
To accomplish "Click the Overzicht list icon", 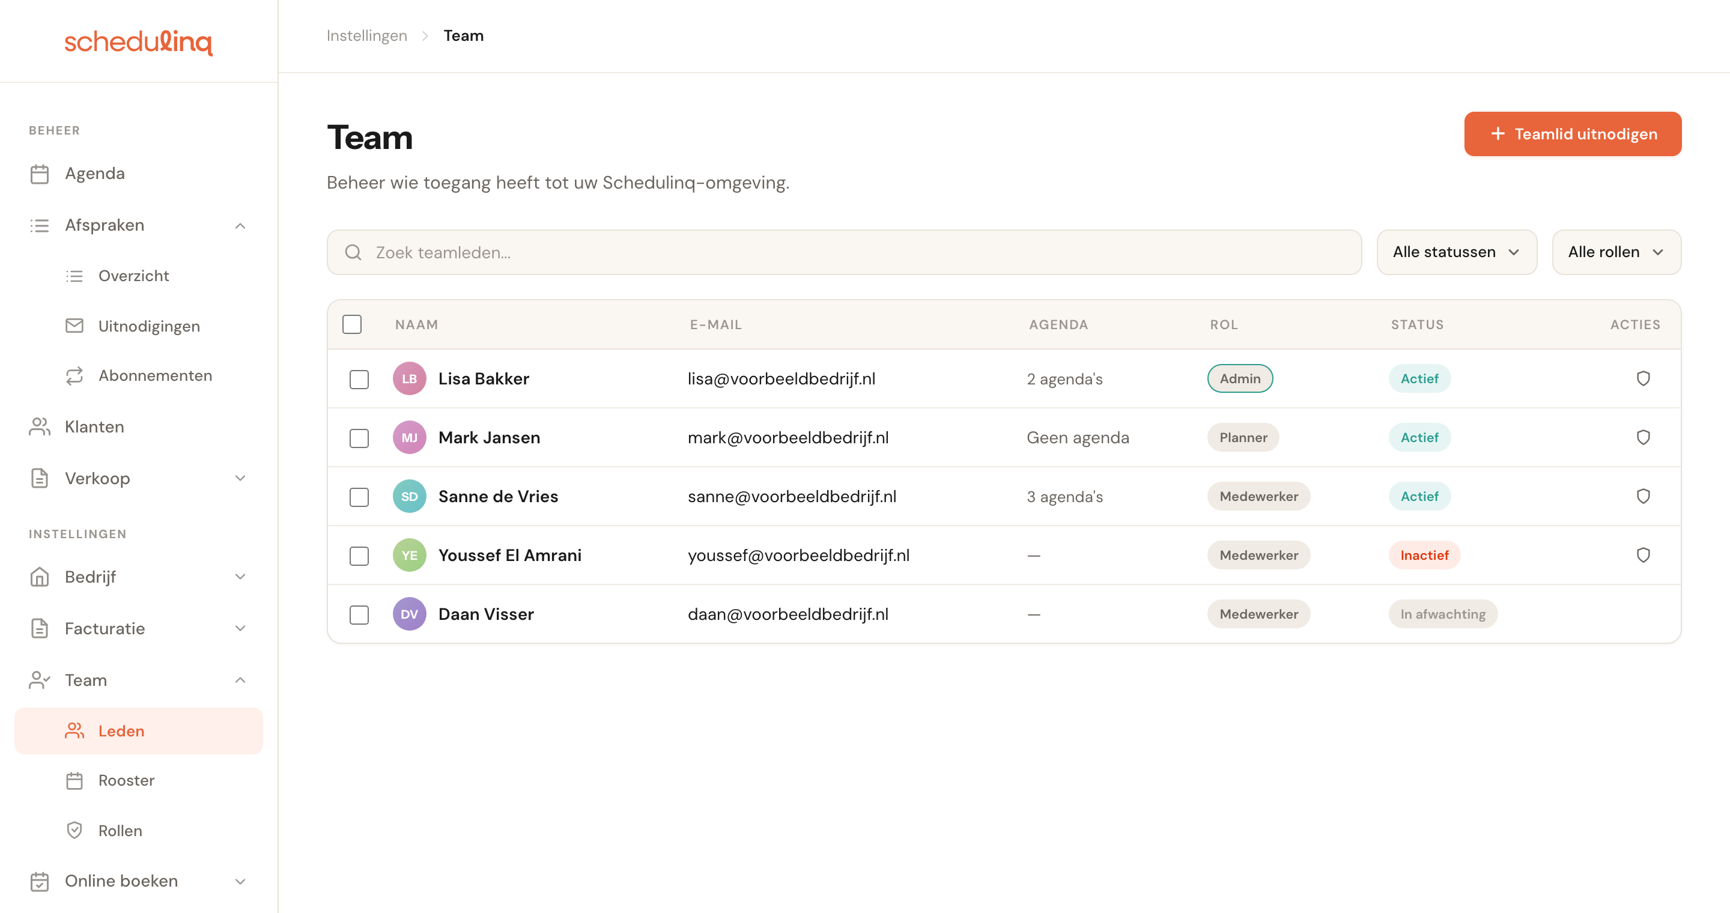I will tap(74, 276).
